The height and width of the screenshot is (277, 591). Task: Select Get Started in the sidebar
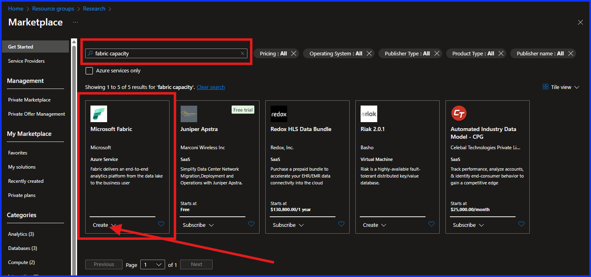20,46
